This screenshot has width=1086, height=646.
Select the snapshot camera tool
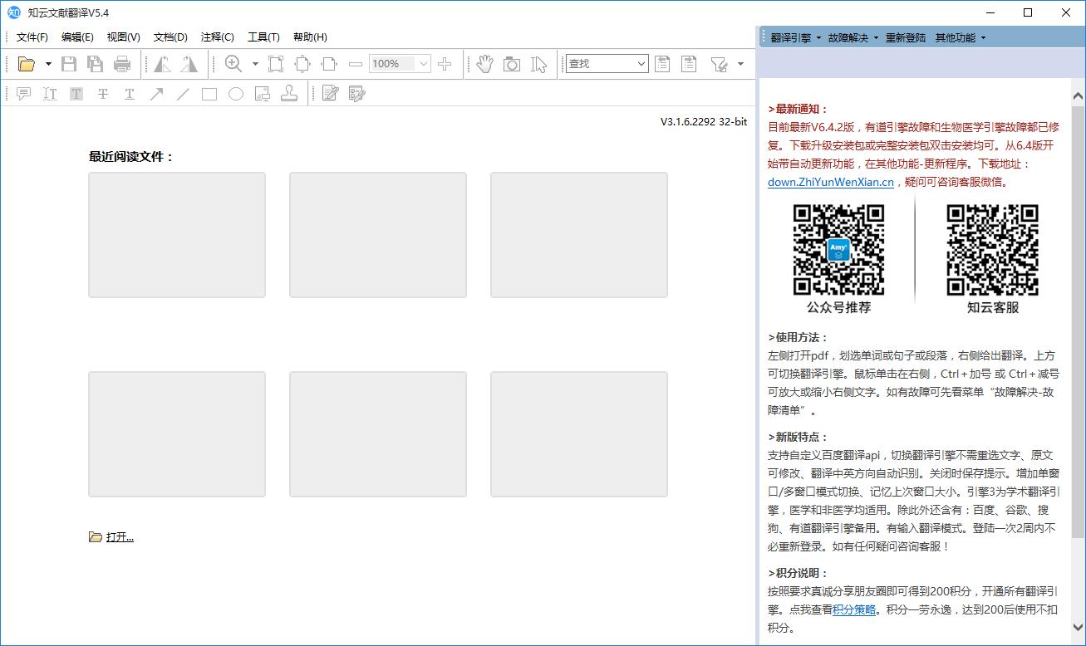[x=512, y=64]
